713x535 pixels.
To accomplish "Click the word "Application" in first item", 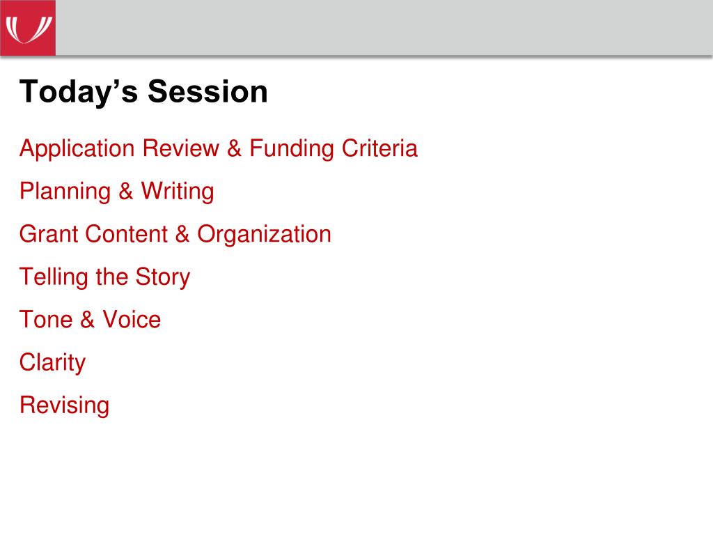I will pyautogui.click(x=77, y=149).
